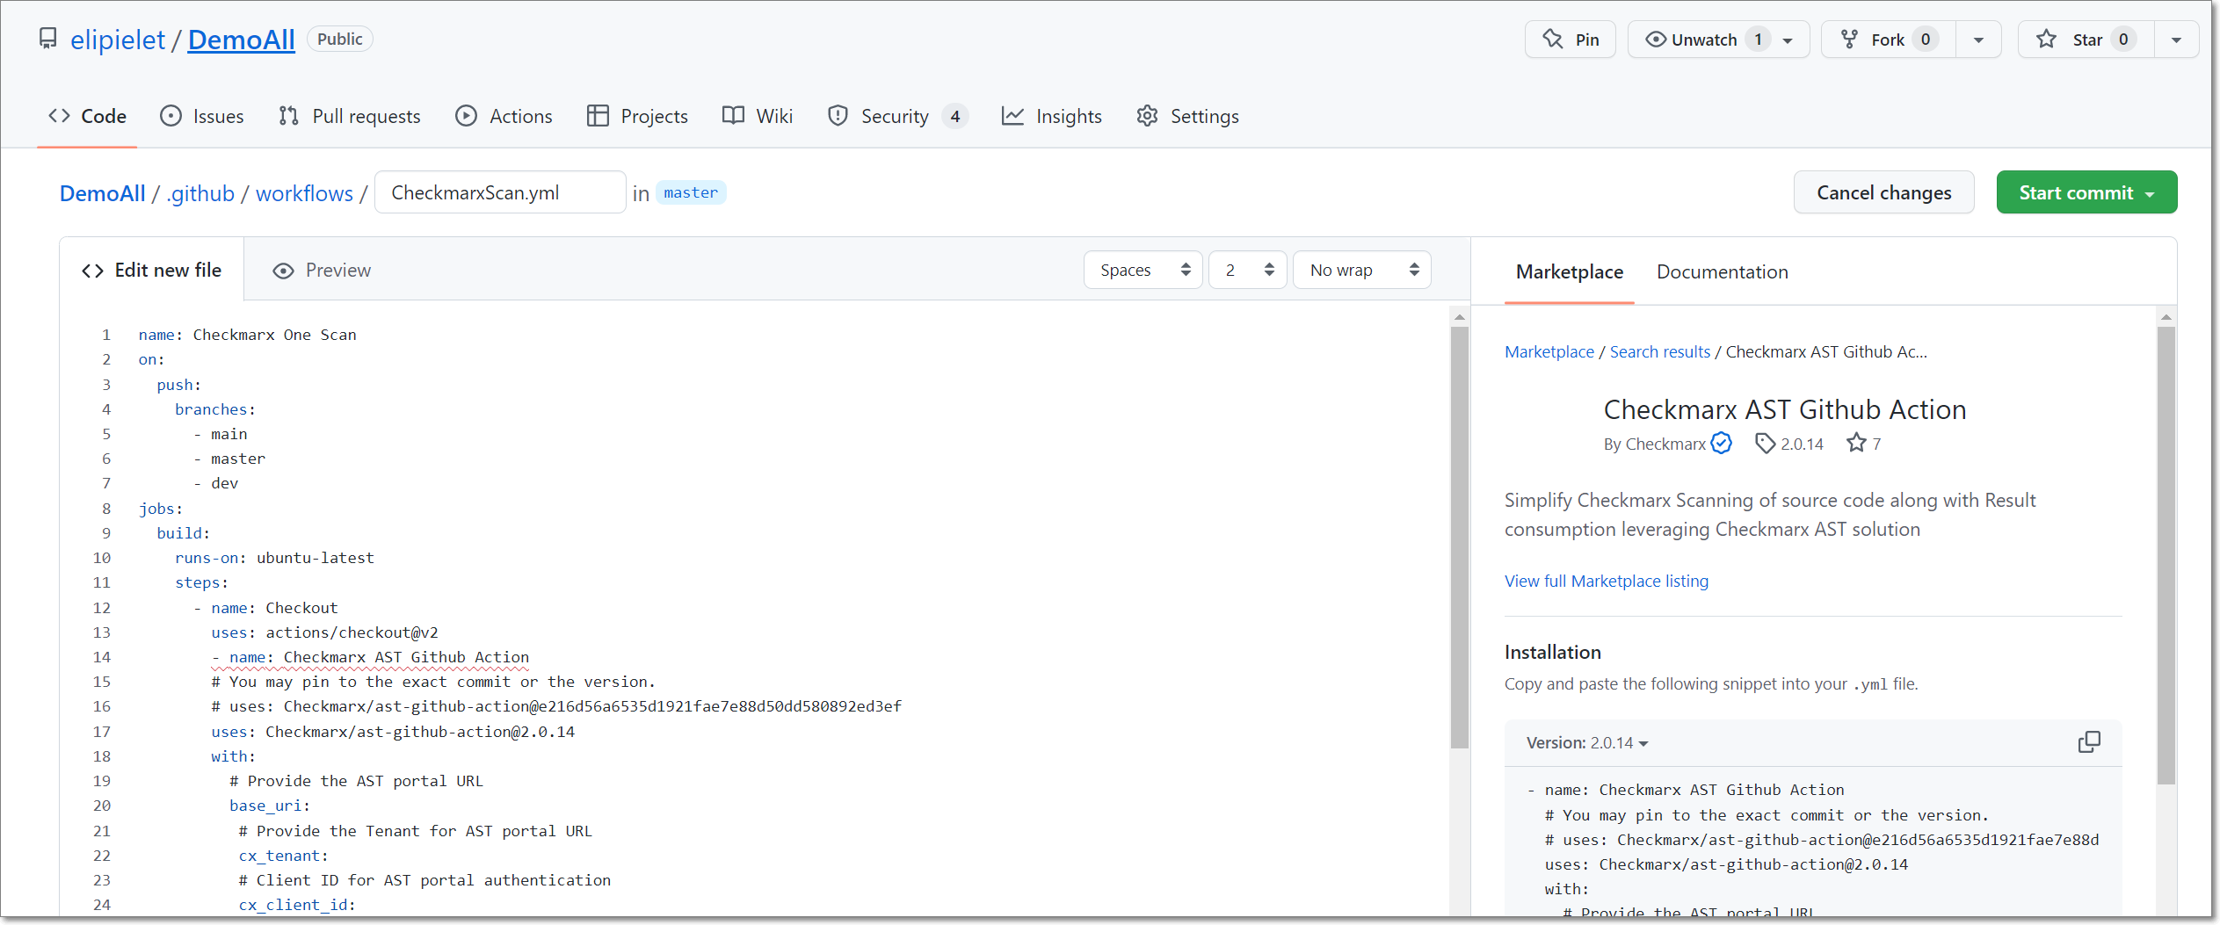Click the version tag icon beside 2.0.14

tap(1765, 444)
